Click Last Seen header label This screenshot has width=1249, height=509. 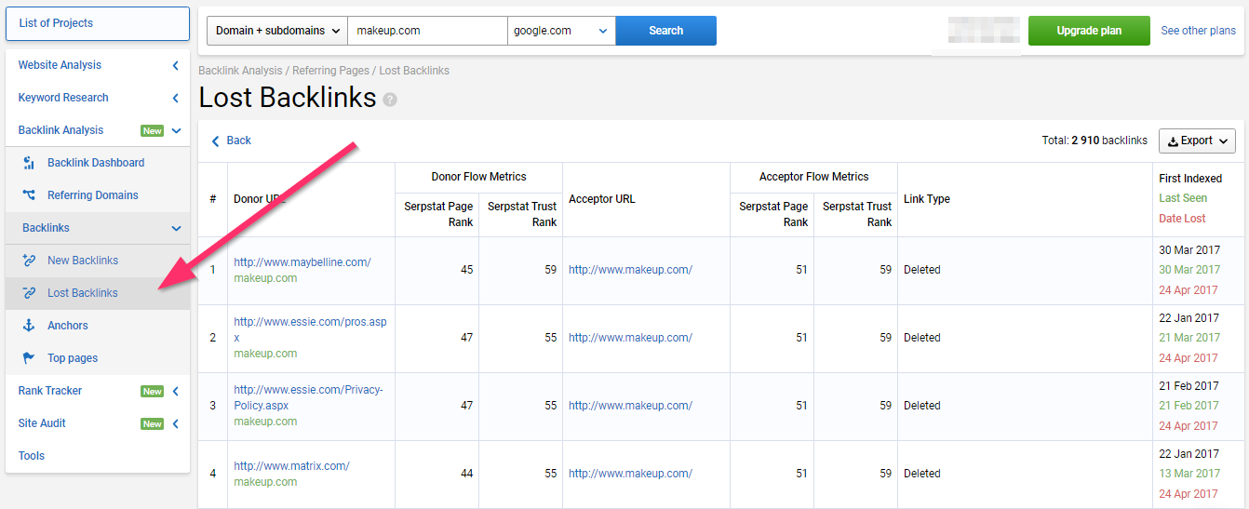pos(1183,198)
